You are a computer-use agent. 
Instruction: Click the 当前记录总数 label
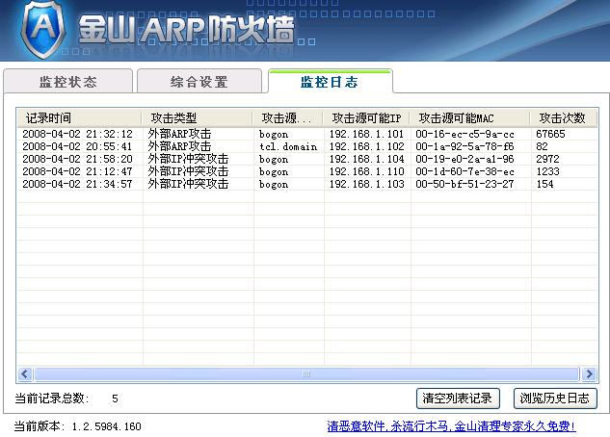pyautogui.click(x=52, y=398)
